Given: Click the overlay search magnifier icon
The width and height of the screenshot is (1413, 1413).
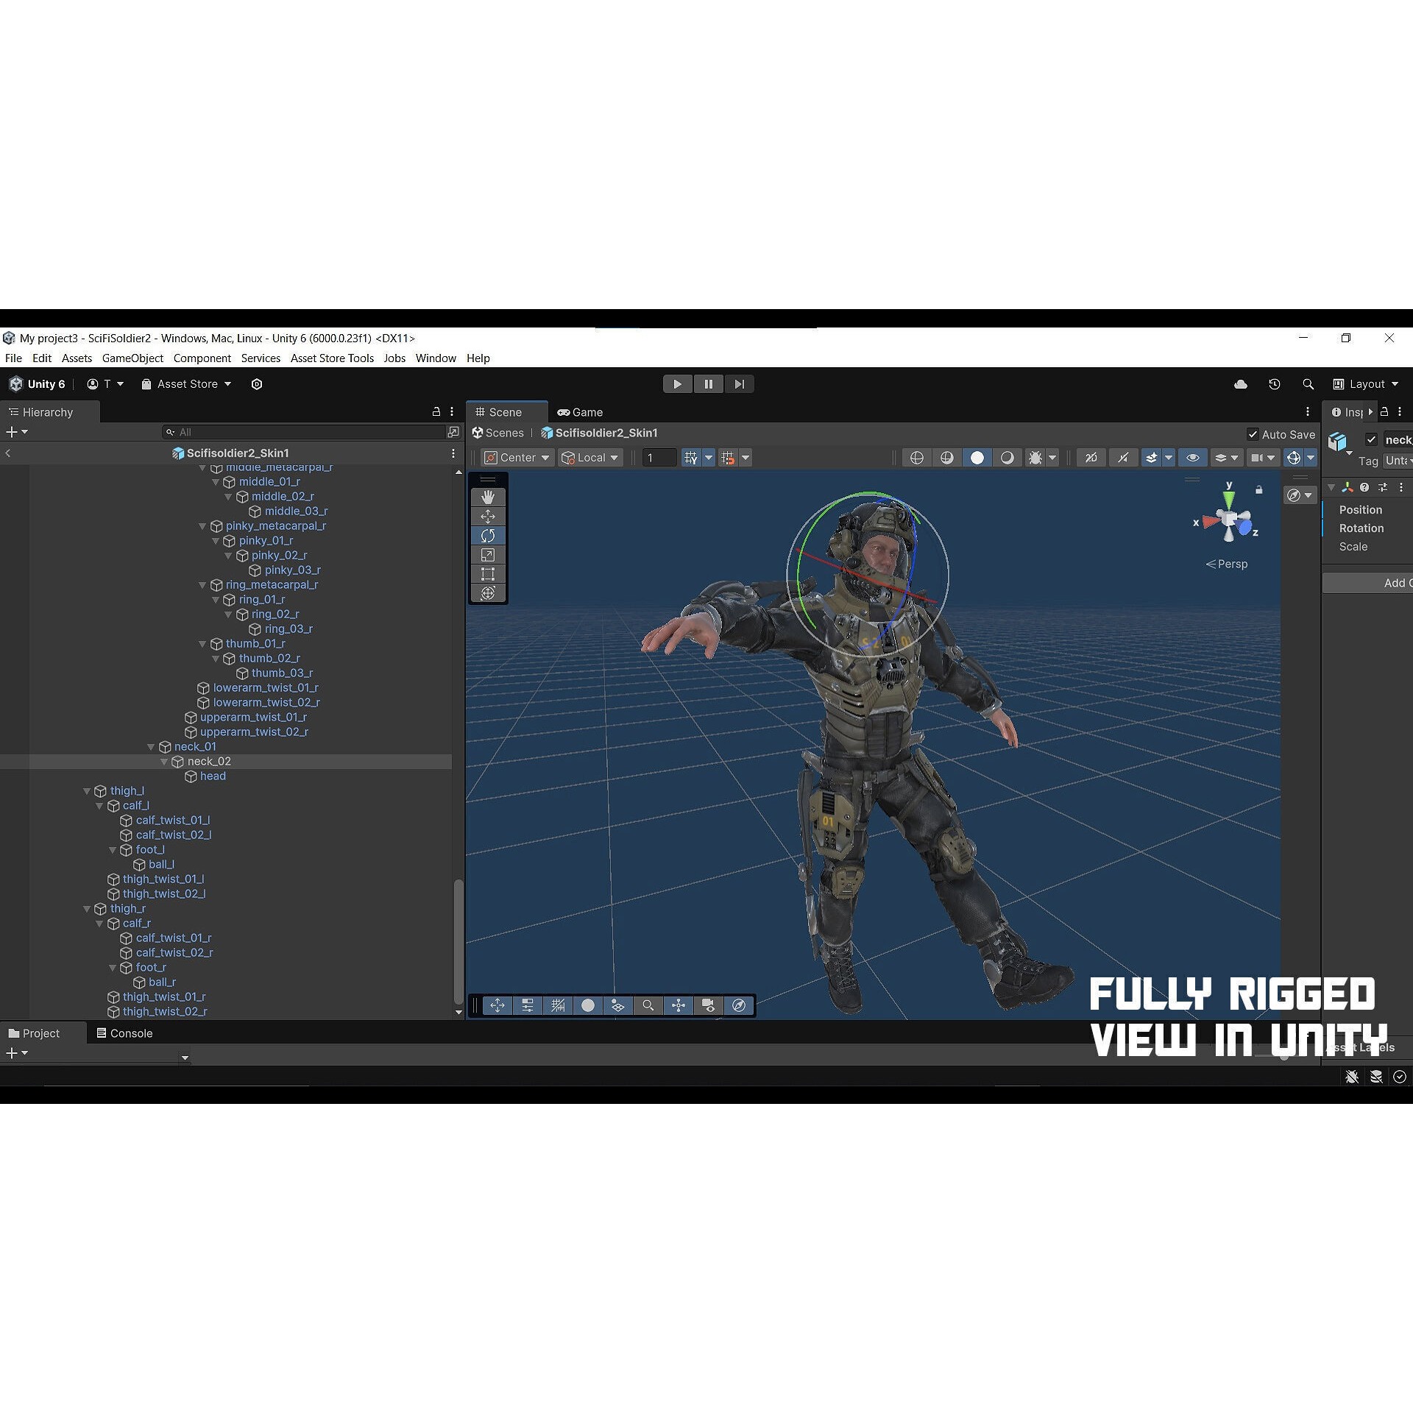Looking at the screenshot, I should click(648, 1005).
